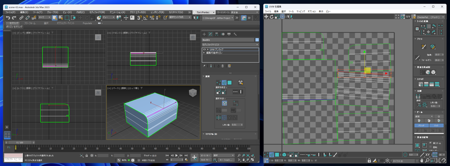
Task: Open the File (F) menu in 3ds Max
Action: click(10, 12)
